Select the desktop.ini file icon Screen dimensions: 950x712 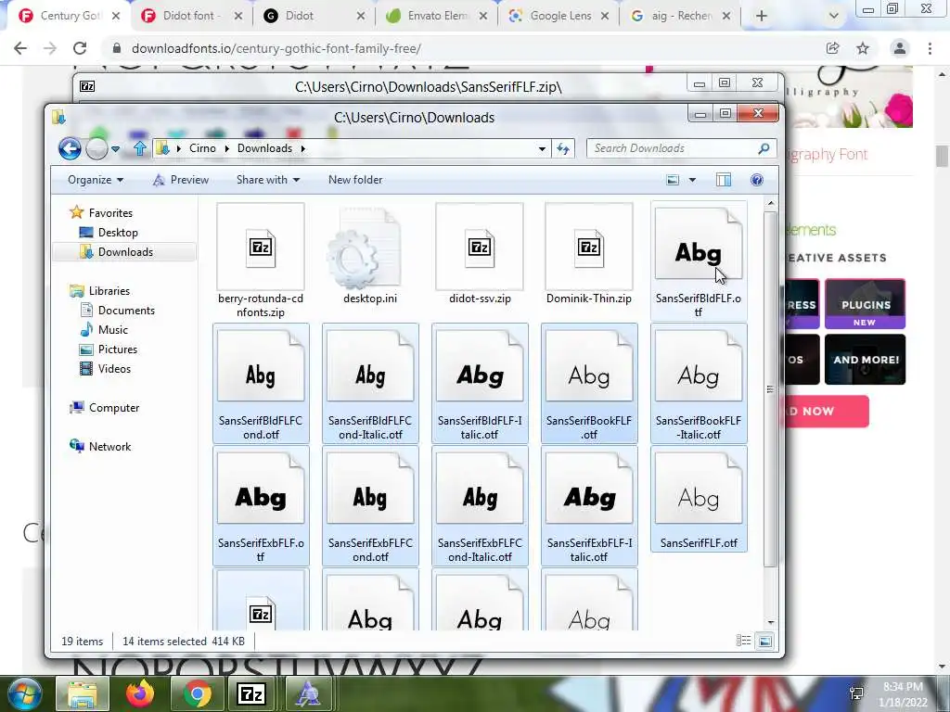point(369,256)
